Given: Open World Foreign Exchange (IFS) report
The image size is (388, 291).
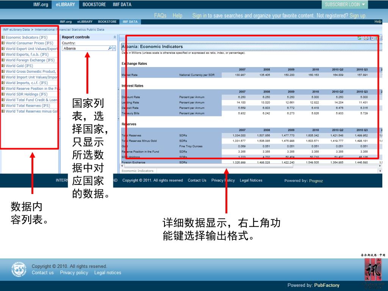Looking at the screenshot, I should [x=30, y=60].
